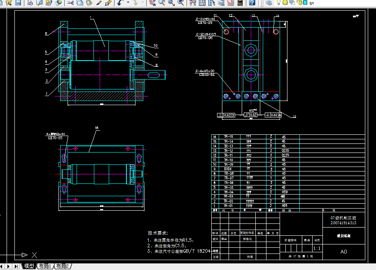Image resolution: width=376 pixels, height=270 pixels.
Task: Select the Match Properties brush tool
Action: (x=99, y=2)
